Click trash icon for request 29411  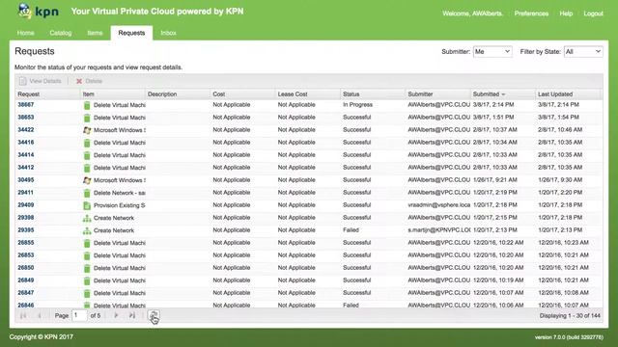(x=87, y=193)
